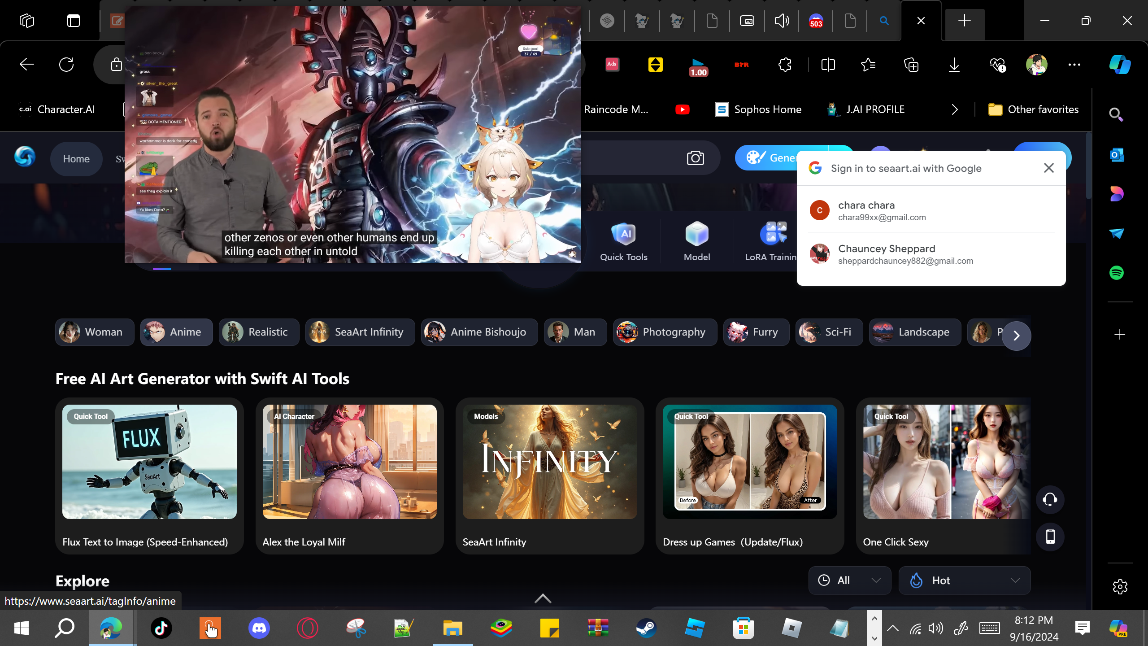Screen dimensions: 1148x646
Task: Select the Realistic category tag
Action: [x=259, y=332]
